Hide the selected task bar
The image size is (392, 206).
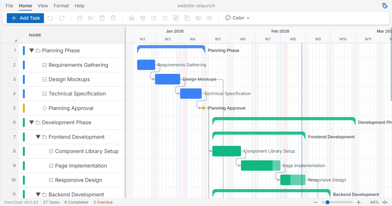(x=198, y=18)
